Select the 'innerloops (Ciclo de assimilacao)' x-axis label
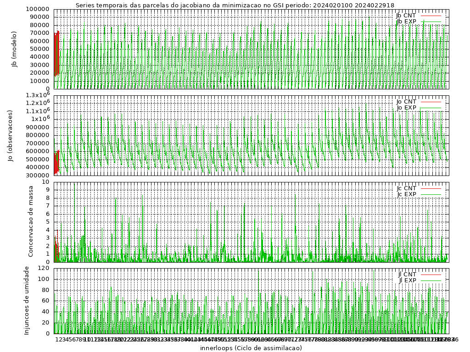This screenshot has height=352, width=470. tap(251, 348)
